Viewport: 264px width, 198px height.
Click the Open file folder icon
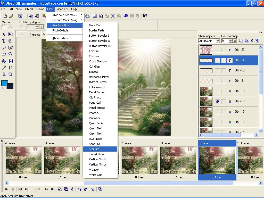coord(11,16)
